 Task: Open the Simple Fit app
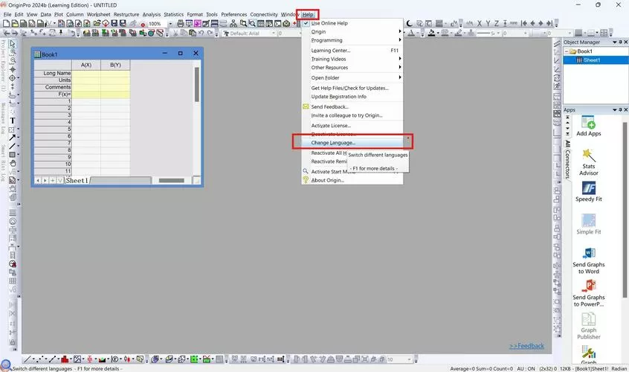pos(589,224)
